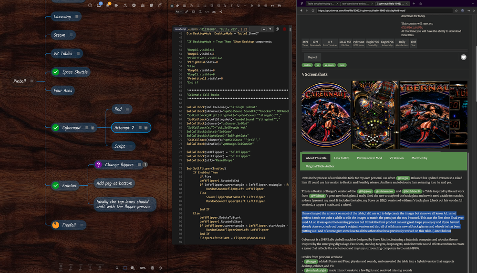Image resolution: width=477 pixels, height=273 pixels.
Task: Expand the note lines icon on VR Tables node
Action: click(78, 53)
